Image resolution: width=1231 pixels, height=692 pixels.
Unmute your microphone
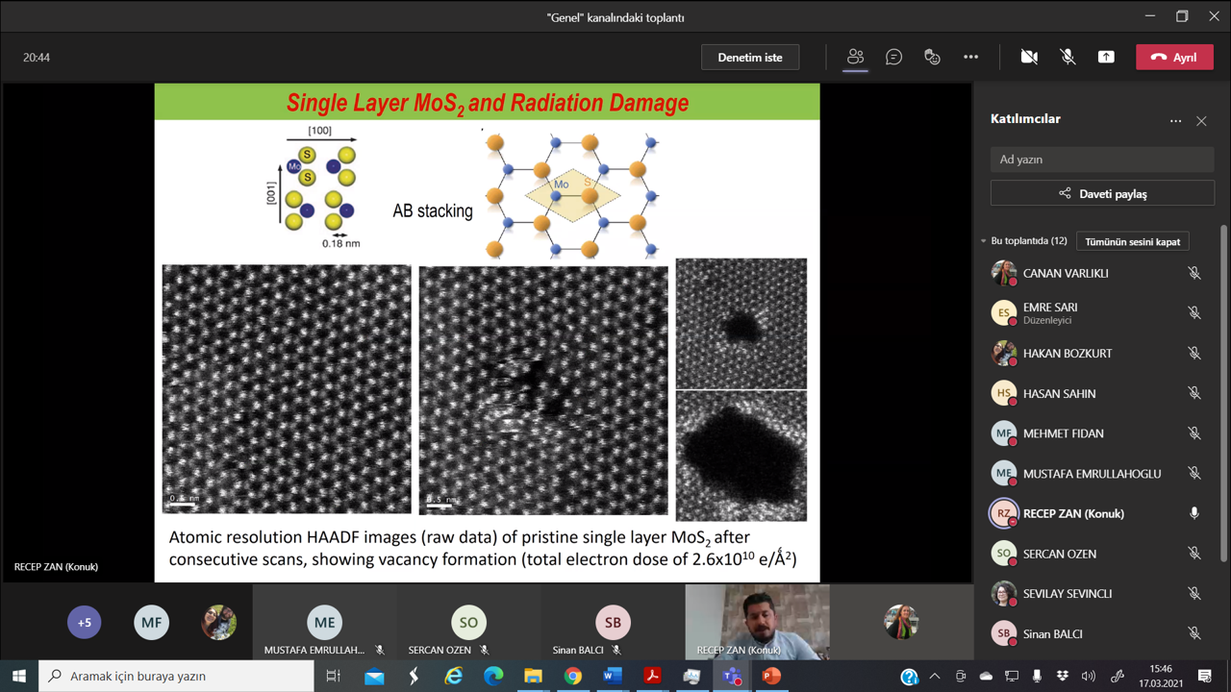(x=1067, y=57)
